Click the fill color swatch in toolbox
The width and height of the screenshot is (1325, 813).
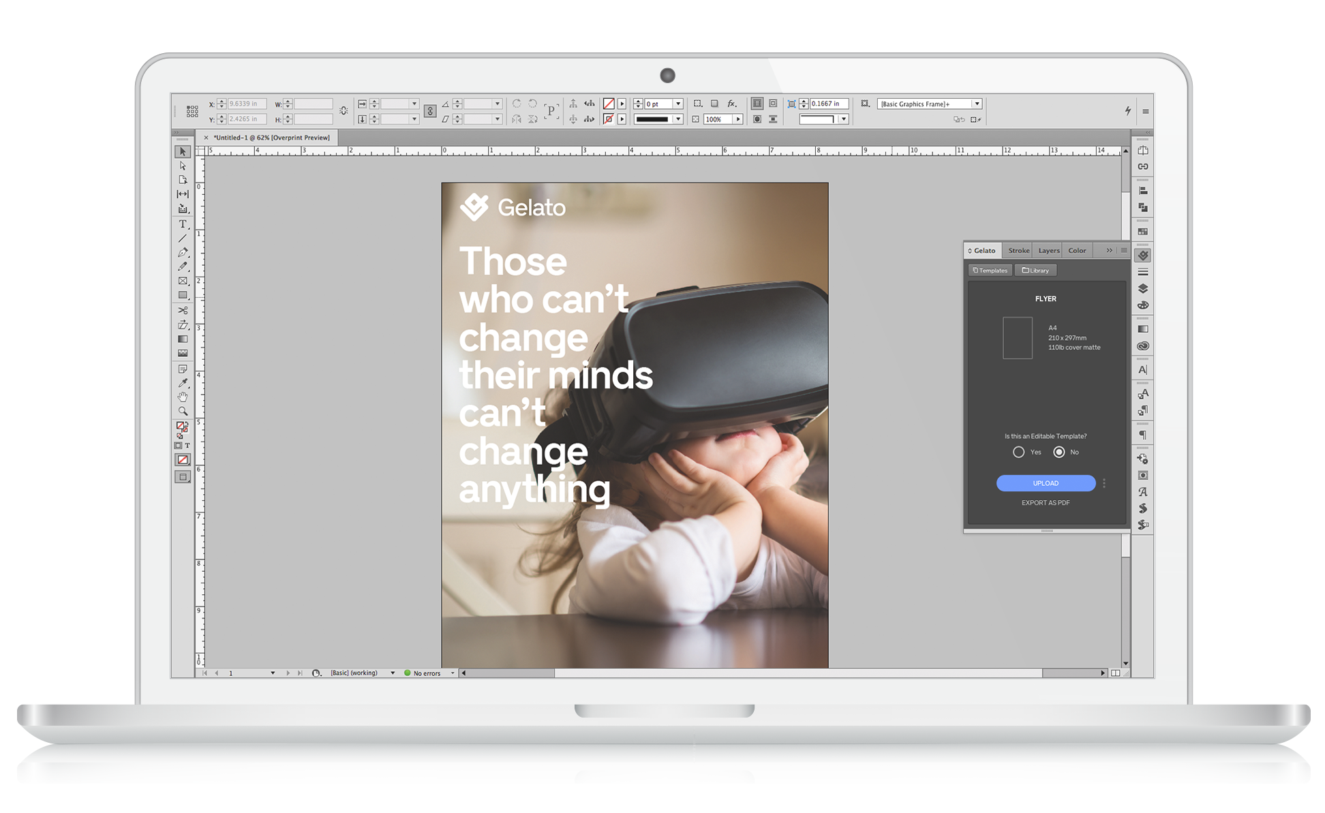coord(181,426)
